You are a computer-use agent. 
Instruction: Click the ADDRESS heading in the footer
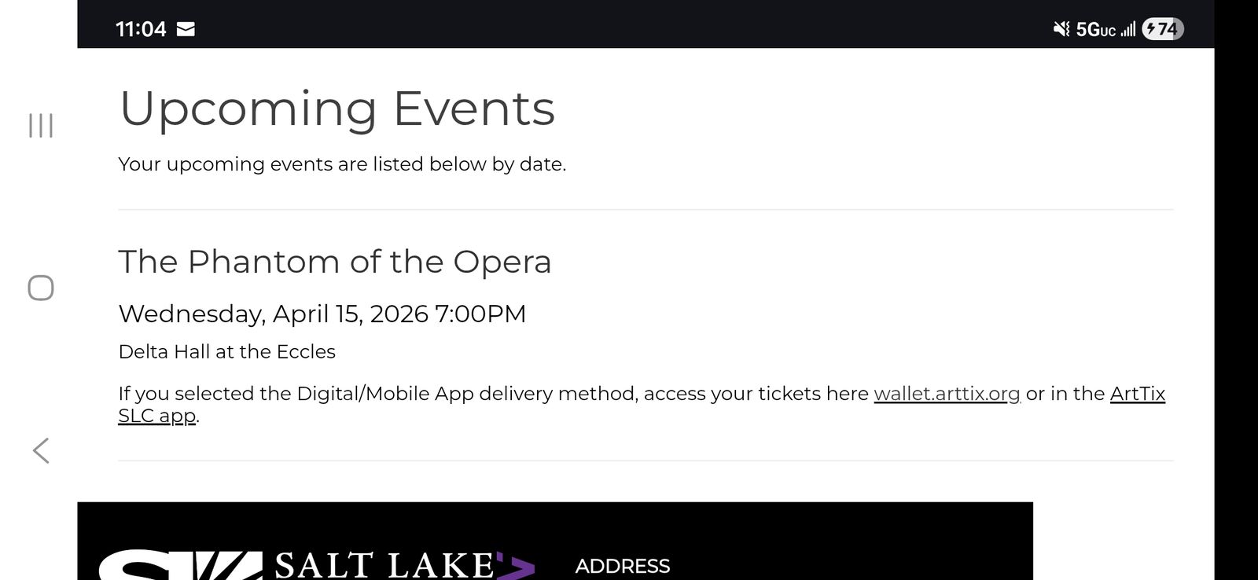click(x=622, y=566)
